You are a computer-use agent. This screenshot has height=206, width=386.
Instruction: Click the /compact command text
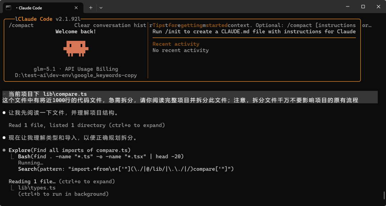coord(21,25)
